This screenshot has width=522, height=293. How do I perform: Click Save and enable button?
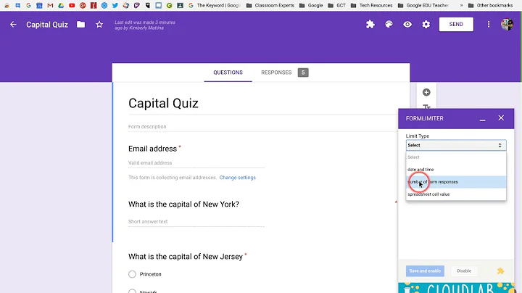point(425,271)
